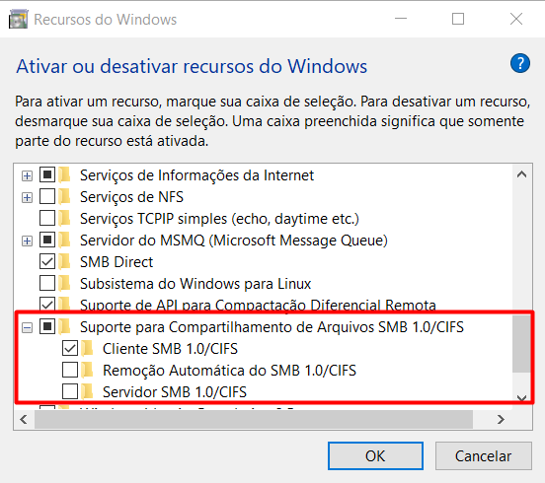
Task: Expand the Serviços de NFS tree node
Action: tap(27, 197)
